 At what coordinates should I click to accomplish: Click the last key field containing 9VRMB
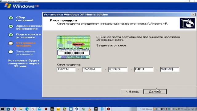click(170, 69)
